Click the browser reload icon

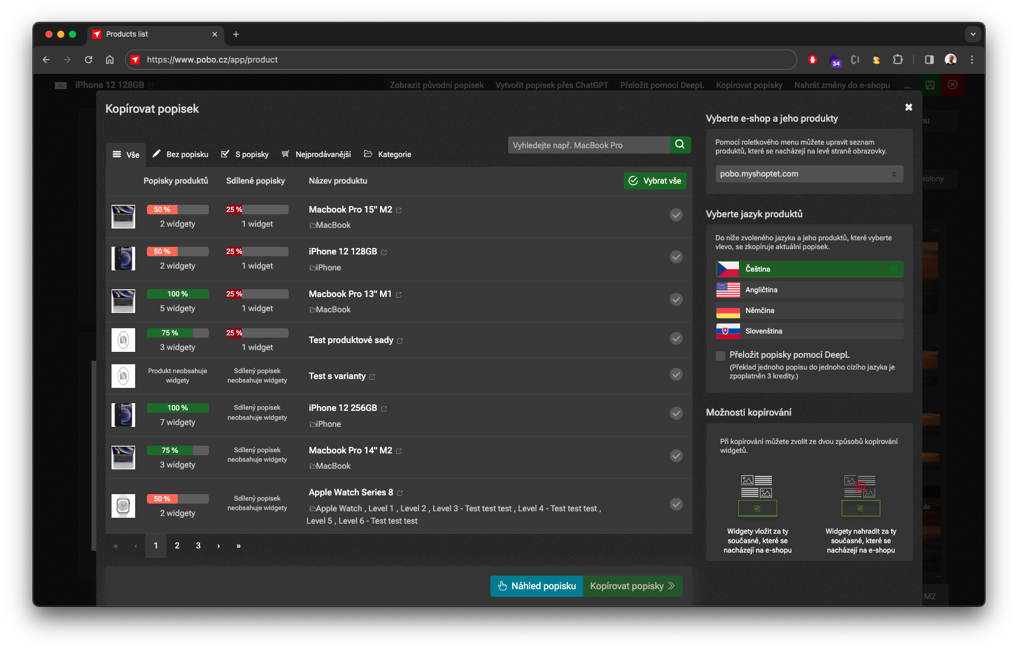click(x=89, y=60)
